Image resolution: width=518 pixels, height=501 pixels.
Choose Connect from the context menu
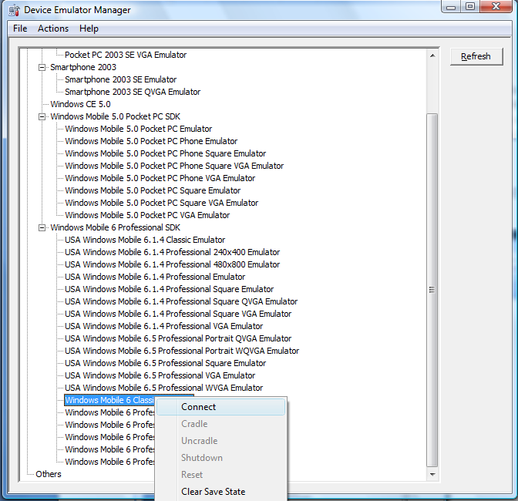tap(220, 407)
